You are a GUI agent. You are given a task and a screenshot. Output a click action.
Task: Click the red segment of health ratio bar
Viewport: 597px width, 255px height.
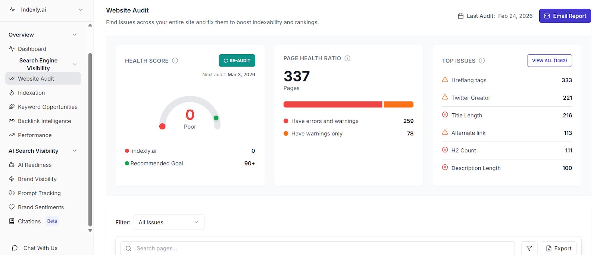click(332, 104)
